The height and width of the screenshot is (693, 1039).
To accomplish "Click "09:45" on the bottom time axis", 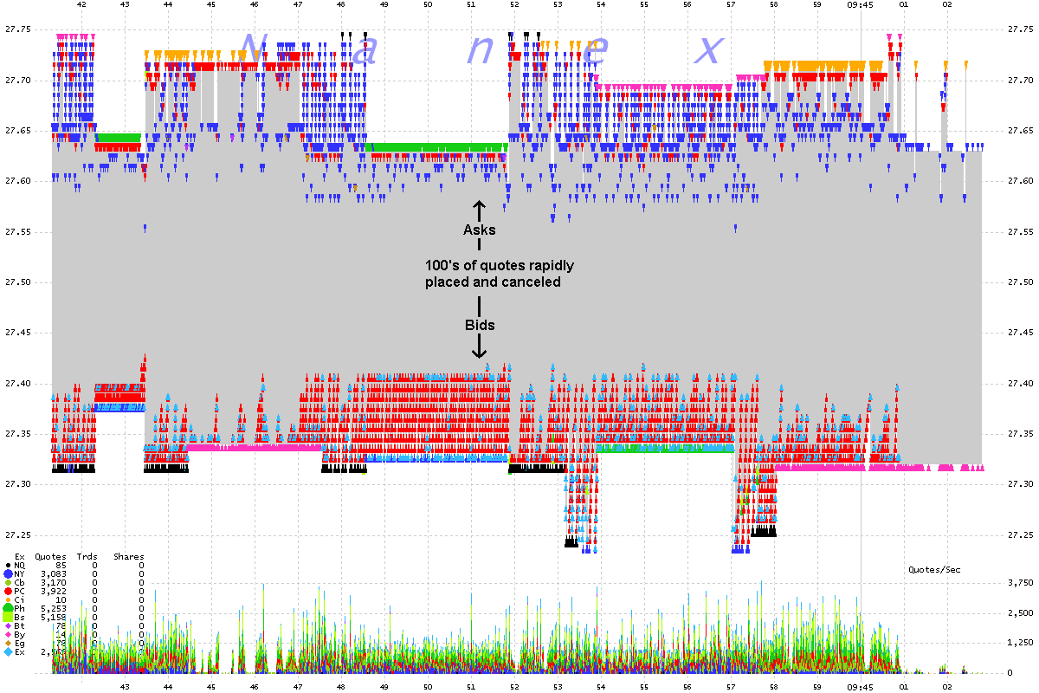I will point(859,685).
